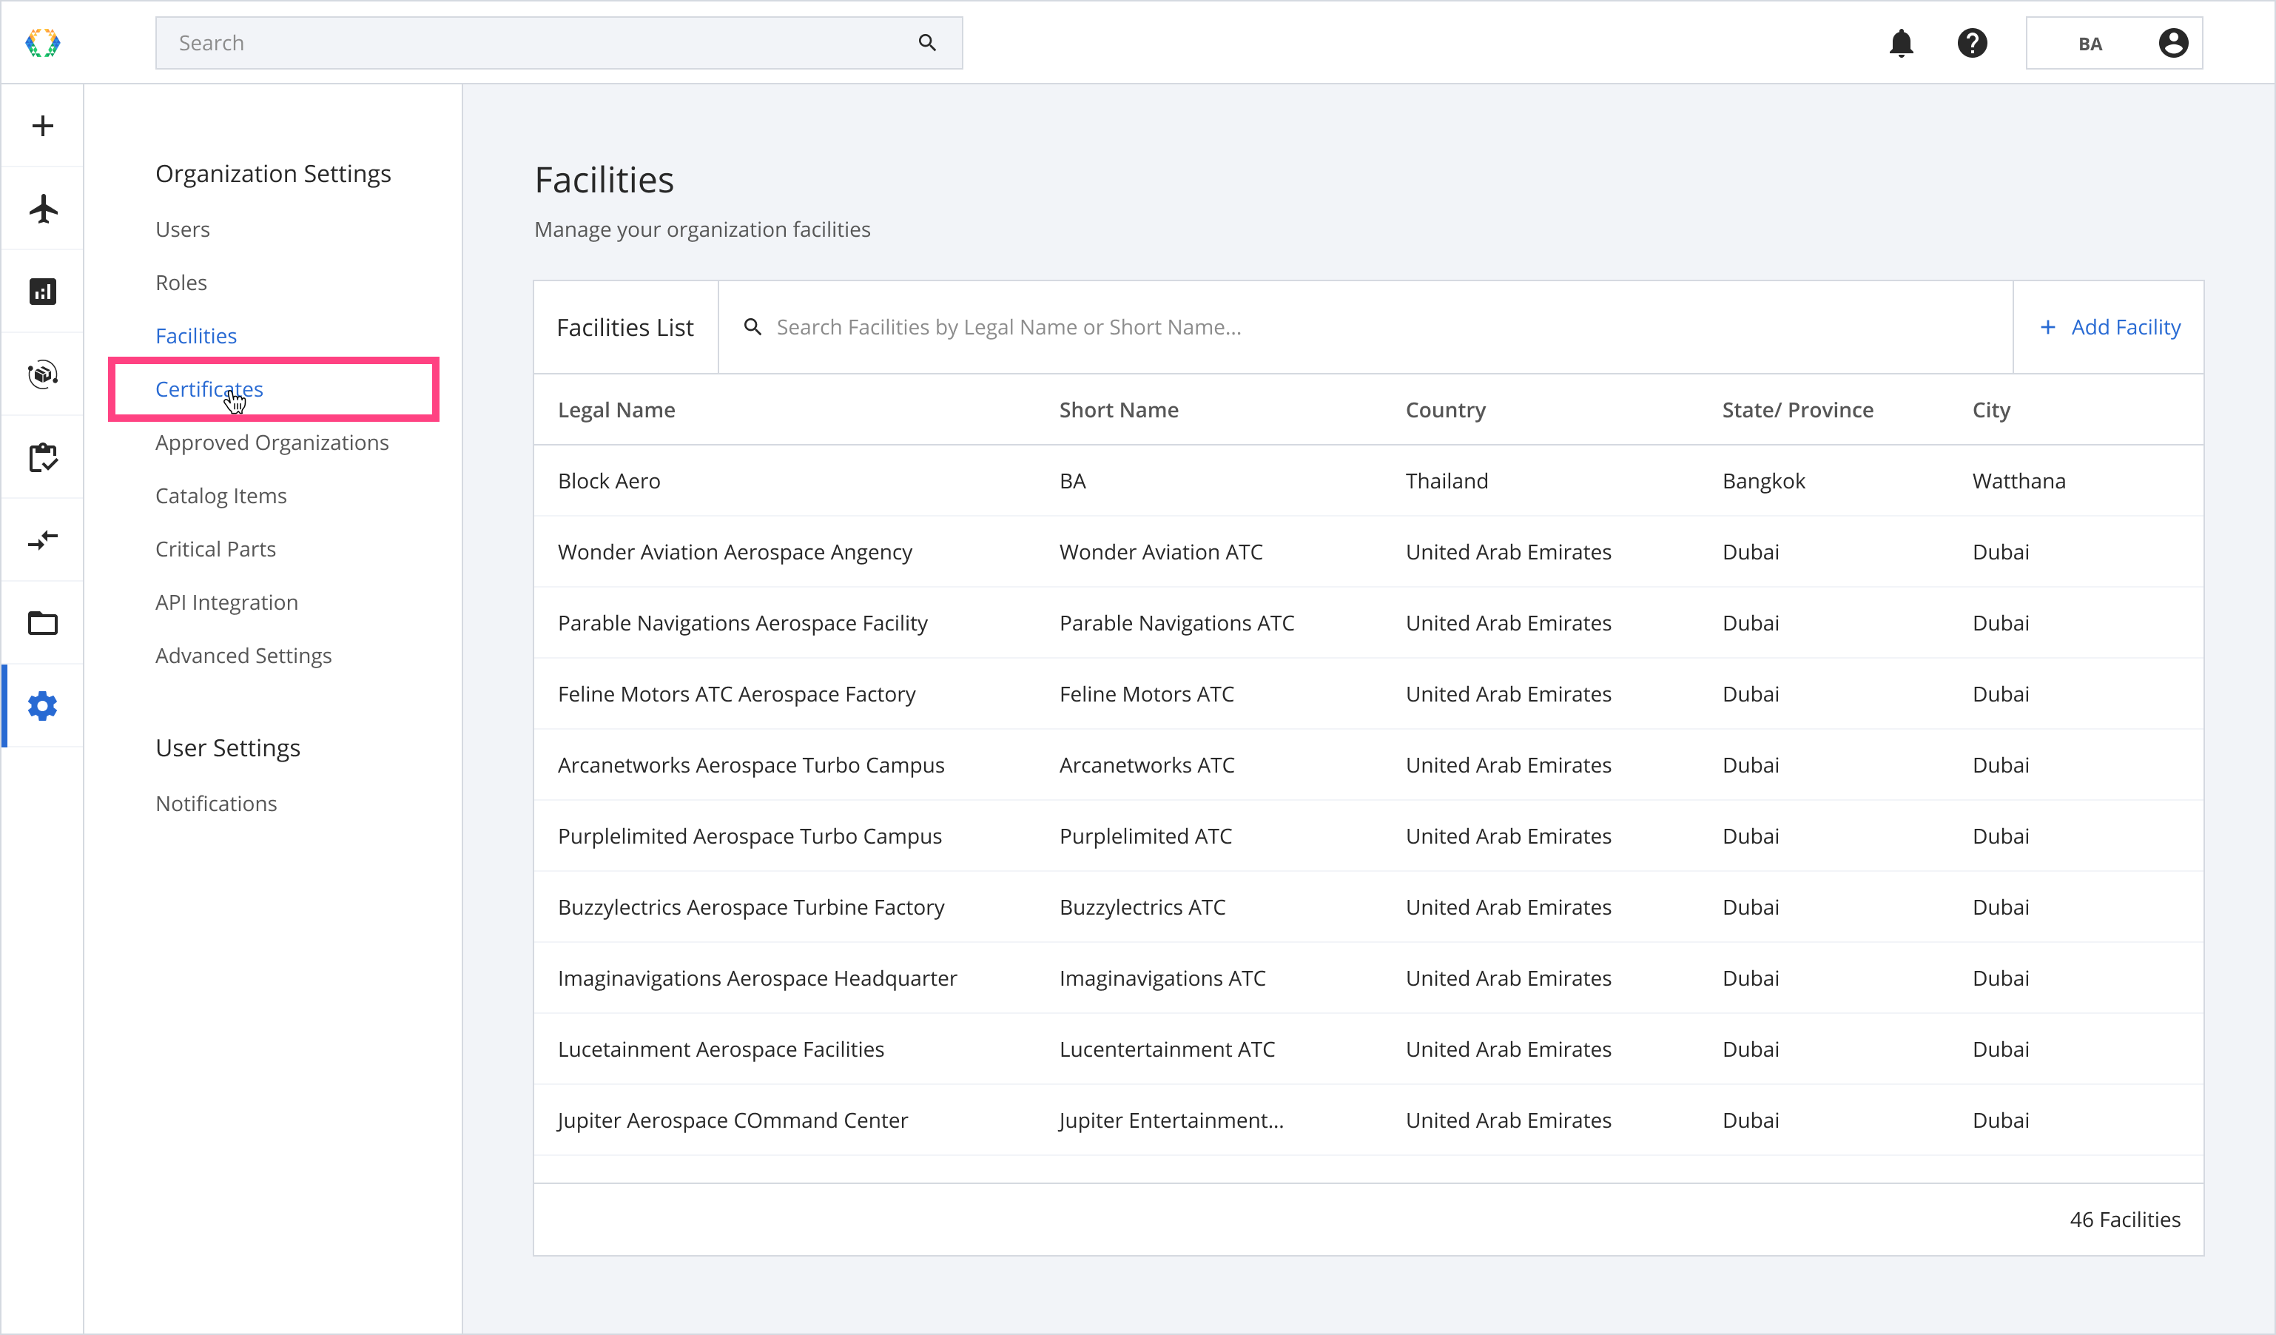Click the Bangkok state cell
The image size is (2276, 1335).
(1764, 480)
